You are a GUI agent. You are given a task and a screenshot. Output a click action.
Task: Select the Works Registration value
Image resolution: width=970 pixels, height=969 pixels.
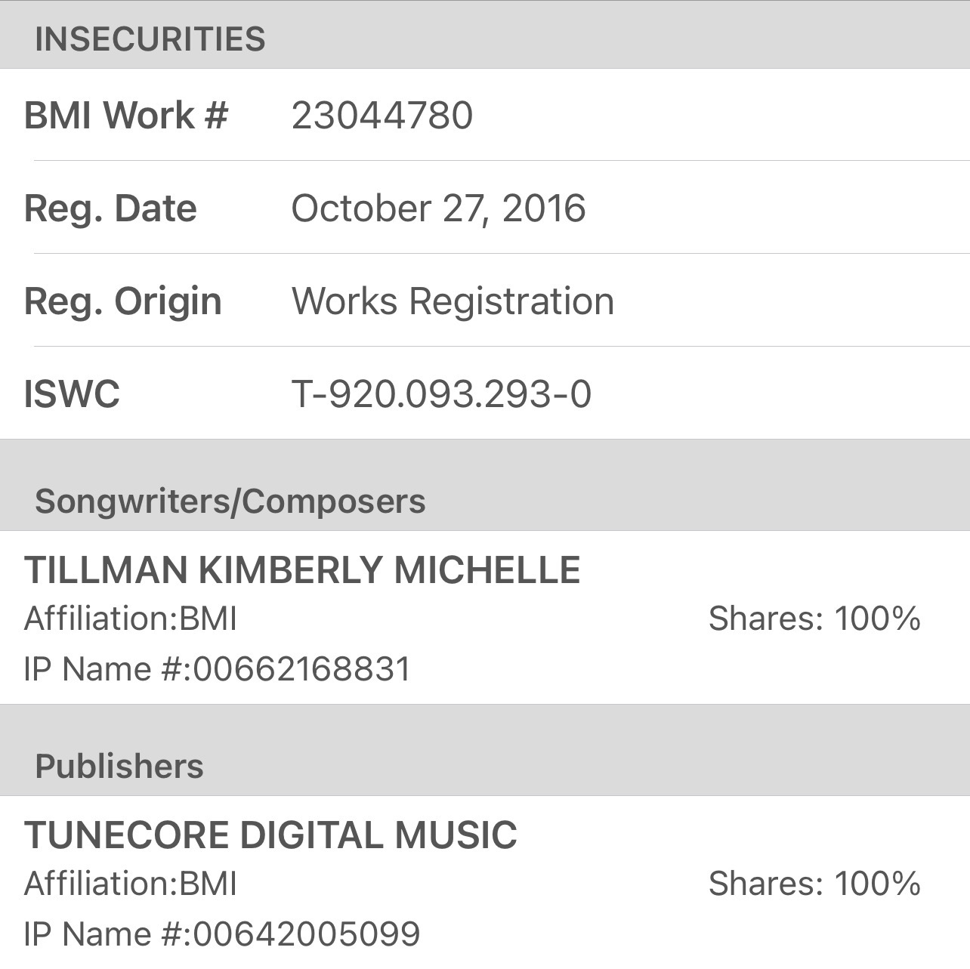(x=453, y=301)
